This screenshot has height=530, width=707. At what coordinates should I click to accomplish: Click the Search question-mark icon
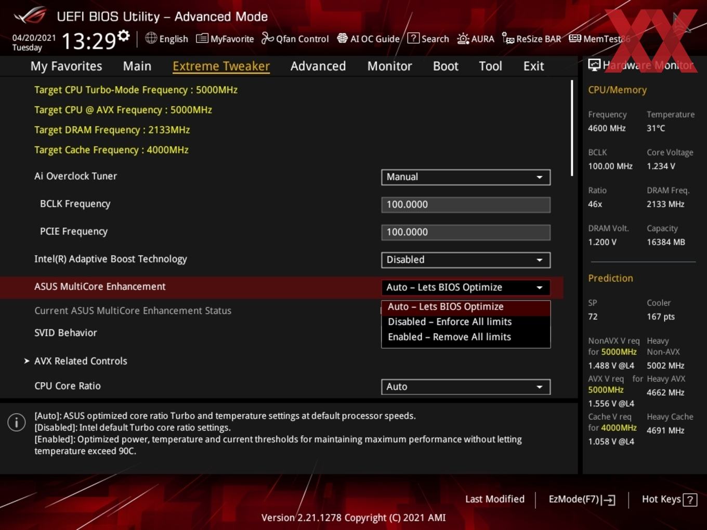click(413, 38)
